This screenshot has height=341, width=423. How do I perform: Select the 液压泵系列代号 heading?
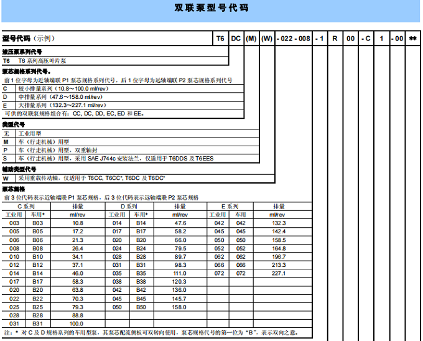point(22,52)
